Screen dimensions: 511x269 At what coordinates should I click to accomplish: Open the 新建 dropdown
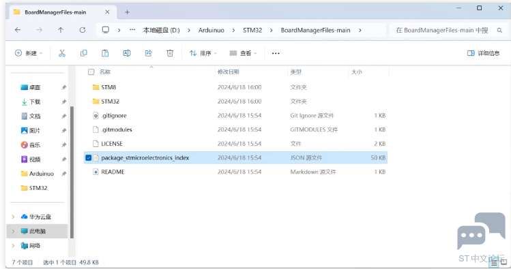pos(29,53)
